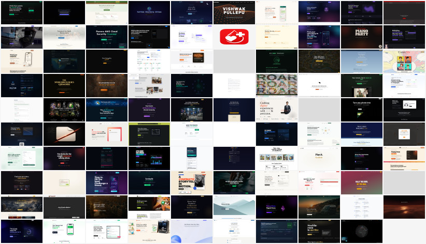Select the 'Turn any photo into' thumbnail

362,110
